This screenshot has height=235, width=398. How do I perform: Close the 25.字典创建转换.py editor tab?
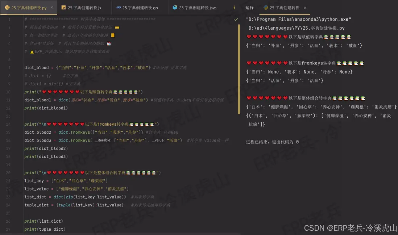tap(52, 8)
